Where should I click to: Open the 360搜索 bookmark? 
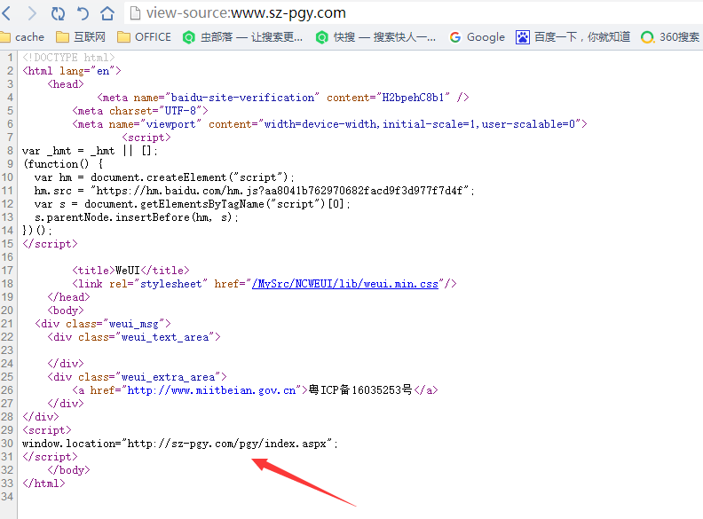tap(671, 36)
